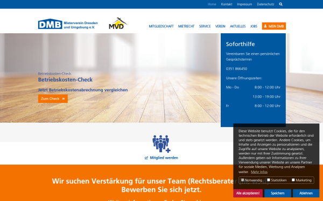Click the Ablehnen cookie button
This screenshot has height=201, width=323.
[x=306, y=193]
